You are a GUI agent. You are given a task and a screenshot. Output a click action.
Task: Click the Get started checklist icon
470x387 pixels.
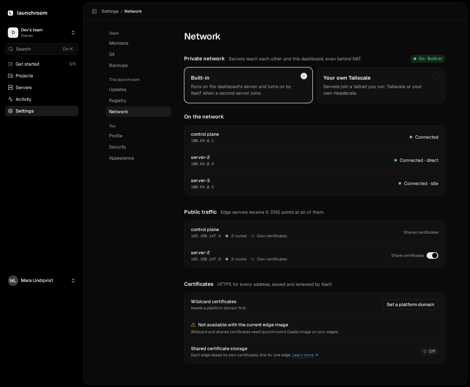coord(10,64)
